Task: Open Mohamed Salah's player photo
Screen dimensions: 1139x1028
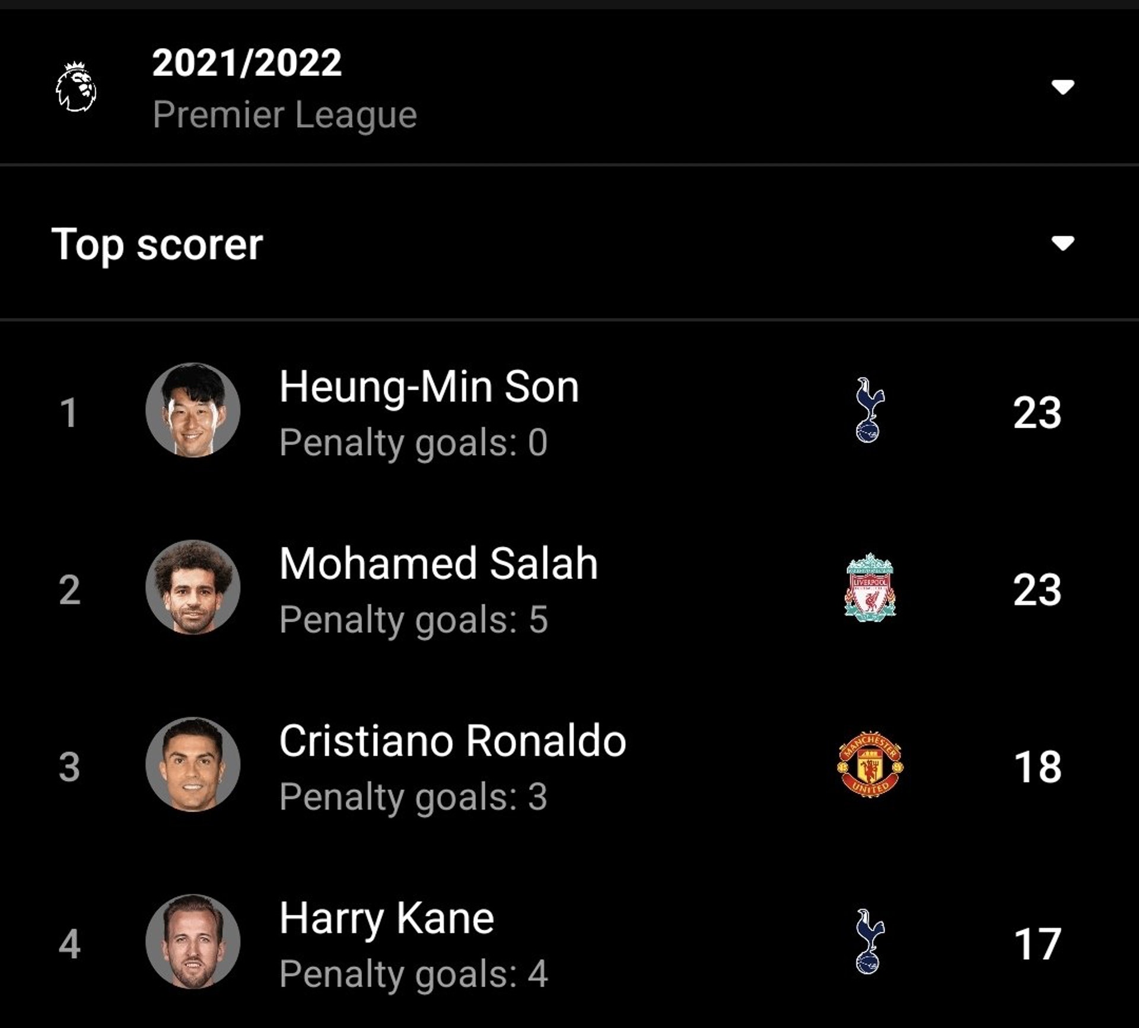Action: (x=193, y=587)
